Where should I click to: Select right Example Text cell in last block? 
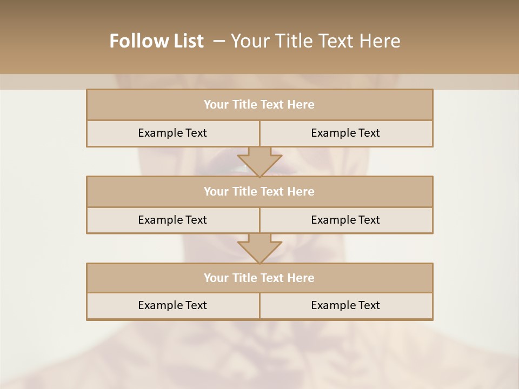coord(346,305)
